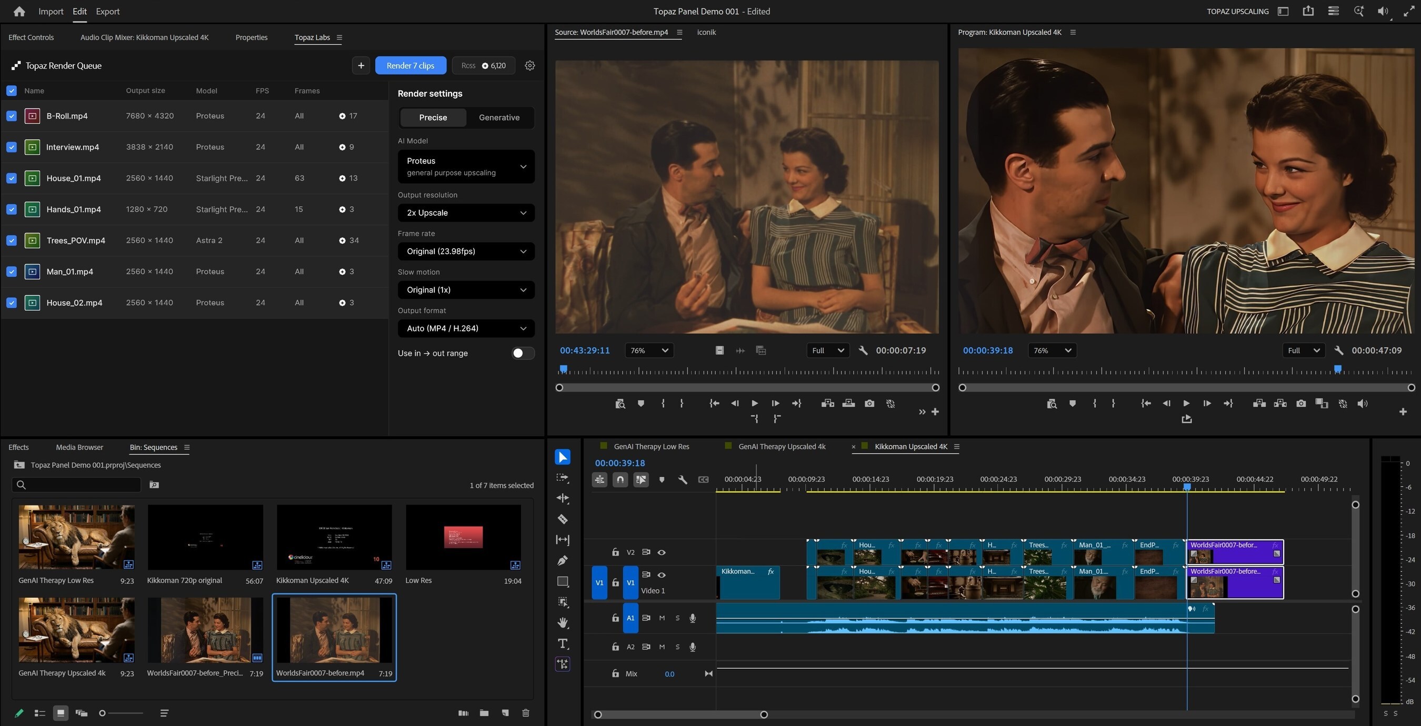This screenshot has width=1421, height=726.
Task: Click search field in Sequences bin
Action: tap(76, 485)
